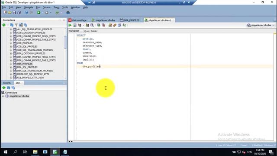Click the Forward navigation icon
This screenshot has height=156, width=277.
[x=47, y=13]
